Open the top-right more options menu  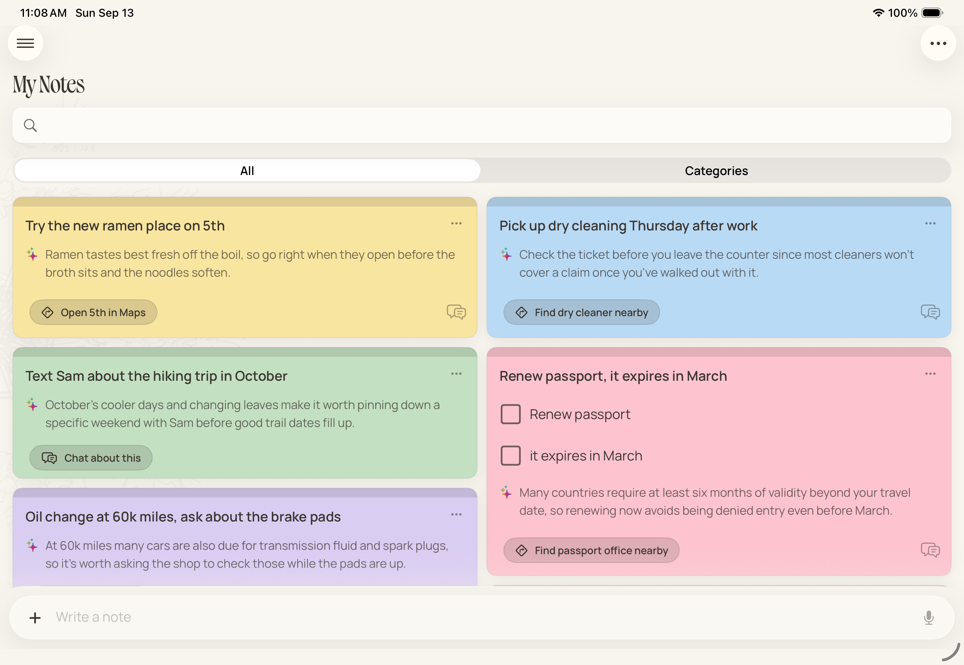tap(938, 43)
